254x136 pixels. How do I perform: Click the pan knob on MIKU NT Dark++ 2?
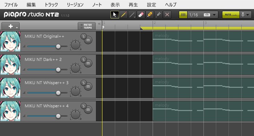76,68
